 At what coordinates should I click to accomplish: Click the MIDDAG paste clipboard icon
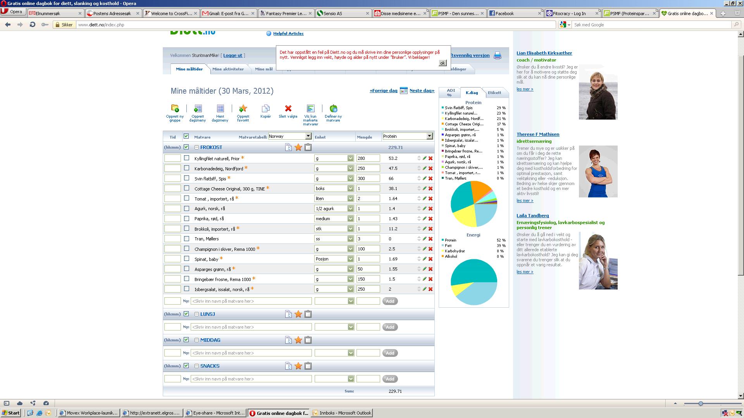[308, 340]
